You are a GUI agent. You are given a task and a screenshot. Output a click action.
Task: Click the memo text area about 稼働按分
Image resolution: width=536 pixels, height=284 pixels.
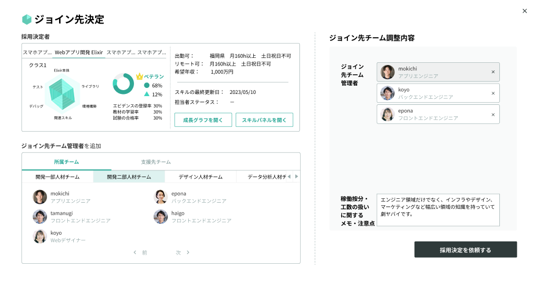[438, 210]
